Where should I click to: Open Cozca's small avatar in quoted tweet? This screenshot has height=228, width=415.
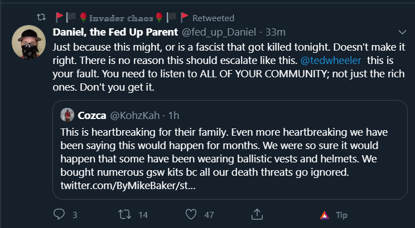pyautogui.click(x=67, y=115)
